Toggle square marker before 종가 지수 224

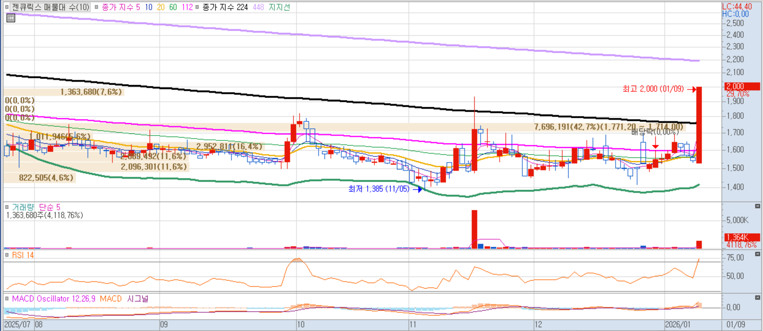pos(197,7)
